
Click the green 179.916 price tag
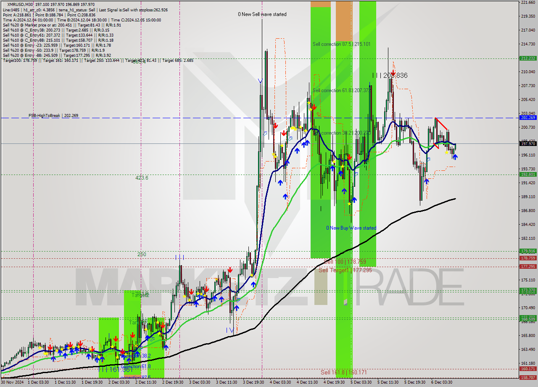pyautogui.click(x=528, y=251)
